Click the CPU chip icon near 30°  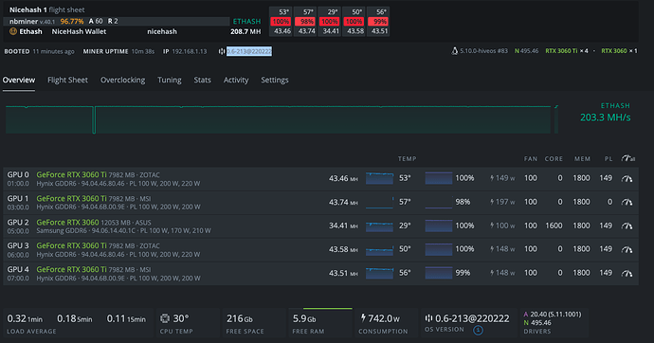(165, 318)
